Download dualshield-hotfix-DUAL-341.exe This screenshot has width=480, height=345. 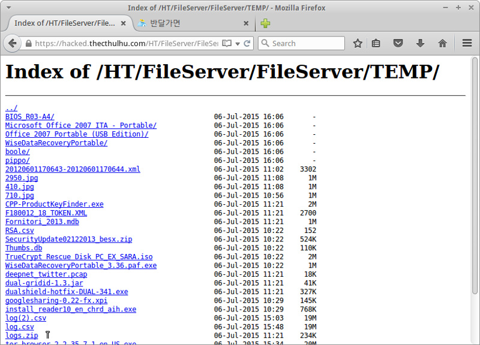pyautogui.click(x=67, y=292)
